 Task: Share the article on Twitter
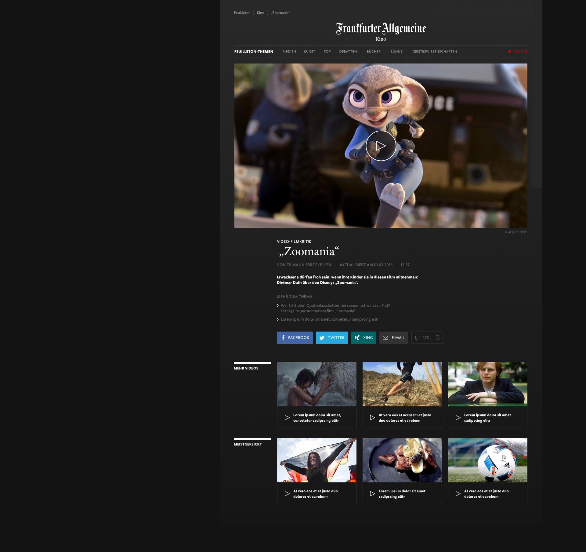(332, 338)
